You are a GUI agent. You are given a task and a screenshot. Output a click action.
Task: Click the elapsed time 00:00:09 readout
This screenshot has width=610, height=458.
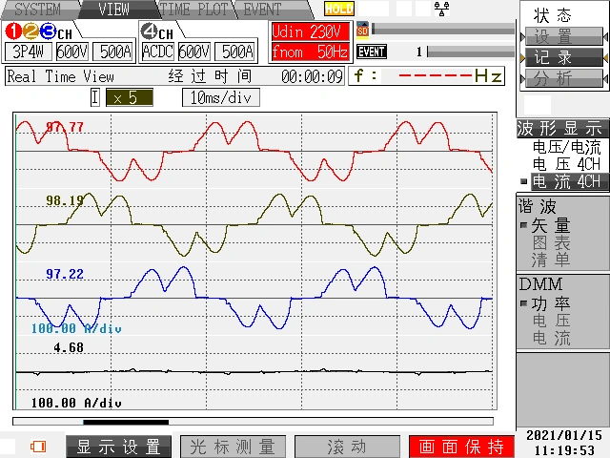click(312, 76)
